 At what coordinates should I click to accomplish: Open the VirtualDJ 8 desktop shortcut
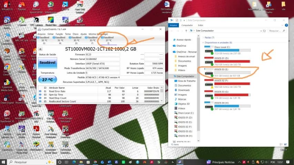[x=7, y=5]
